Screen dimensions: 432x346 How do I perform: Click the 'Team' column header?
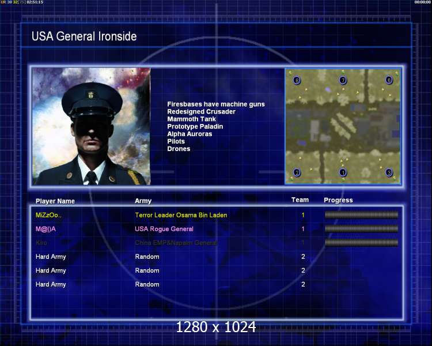pos(300,200)
